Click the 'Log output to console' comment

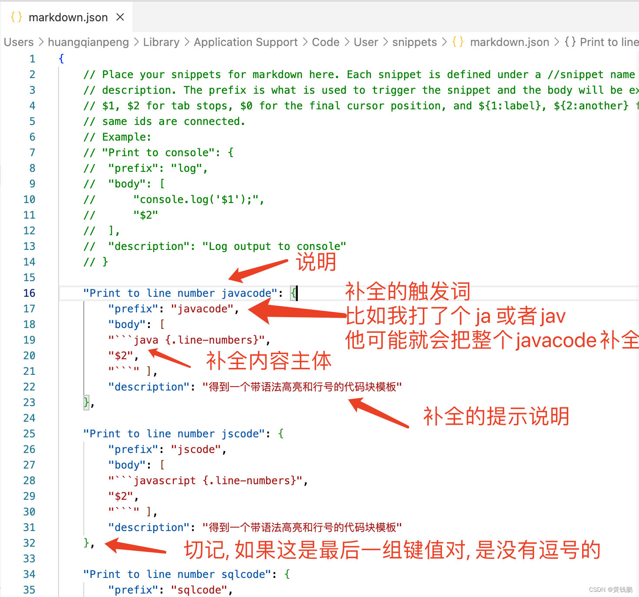point(274,246)
